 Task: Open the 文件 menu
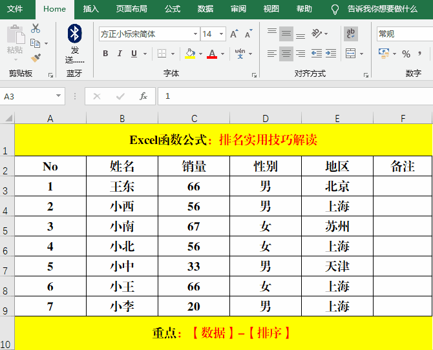(x=15, y=9)
